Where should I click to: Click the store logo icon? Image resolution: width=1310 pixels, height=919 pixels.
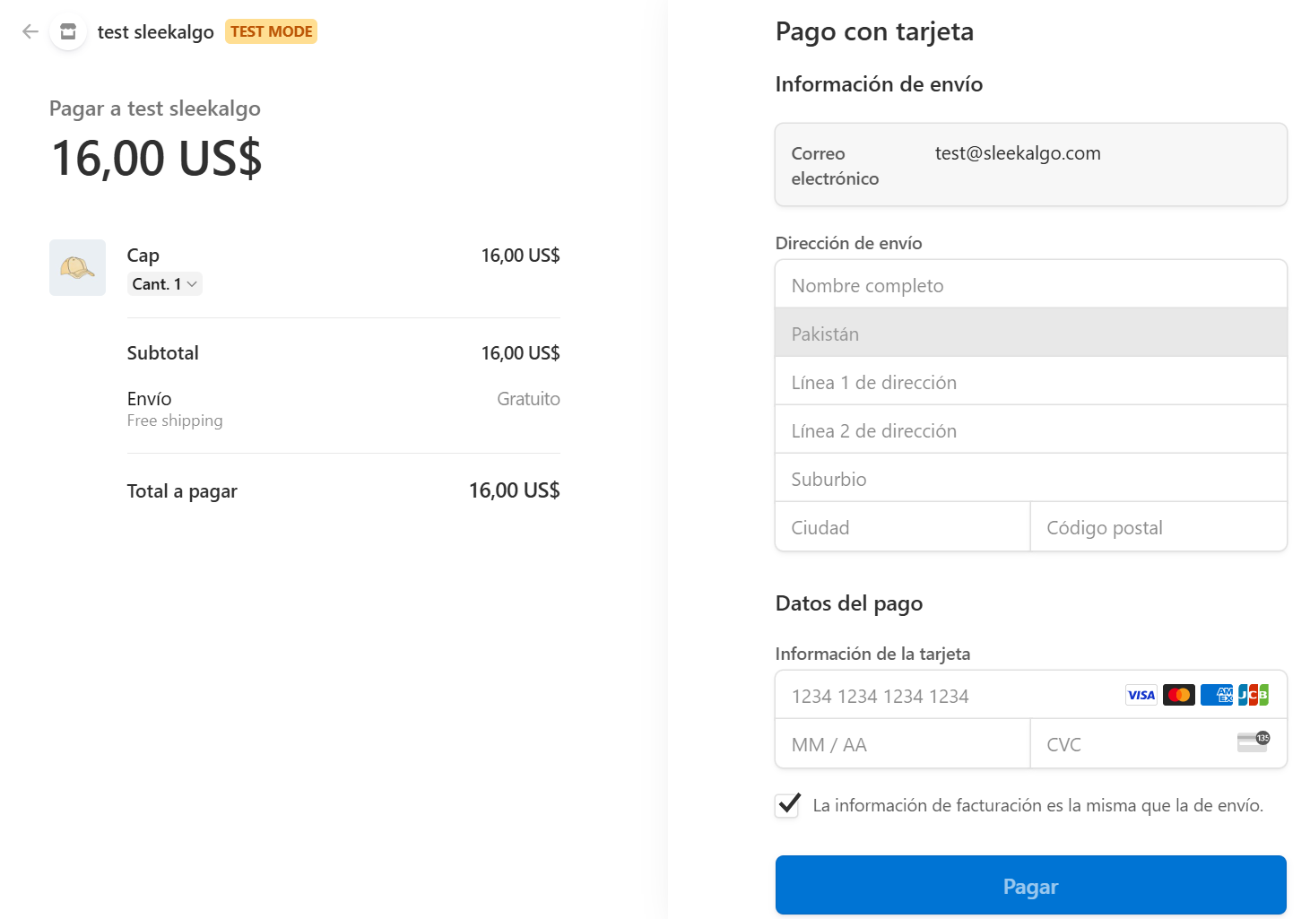tap(68, 32)
